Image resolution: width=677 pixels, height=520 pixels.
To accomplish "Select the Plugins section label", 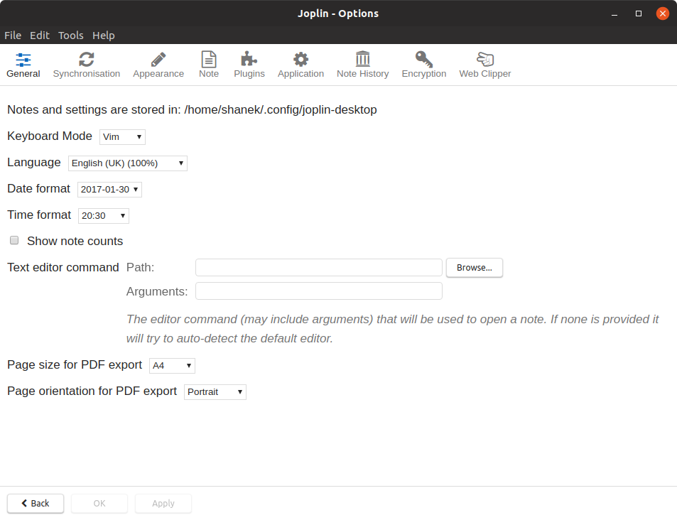I will [x=249, y=74].
